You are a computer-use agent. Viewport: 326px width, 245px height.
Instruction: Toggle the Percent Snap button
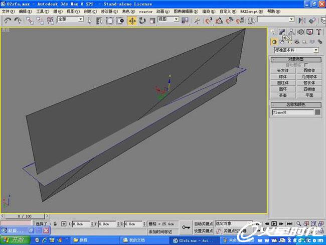pos(230,21)
